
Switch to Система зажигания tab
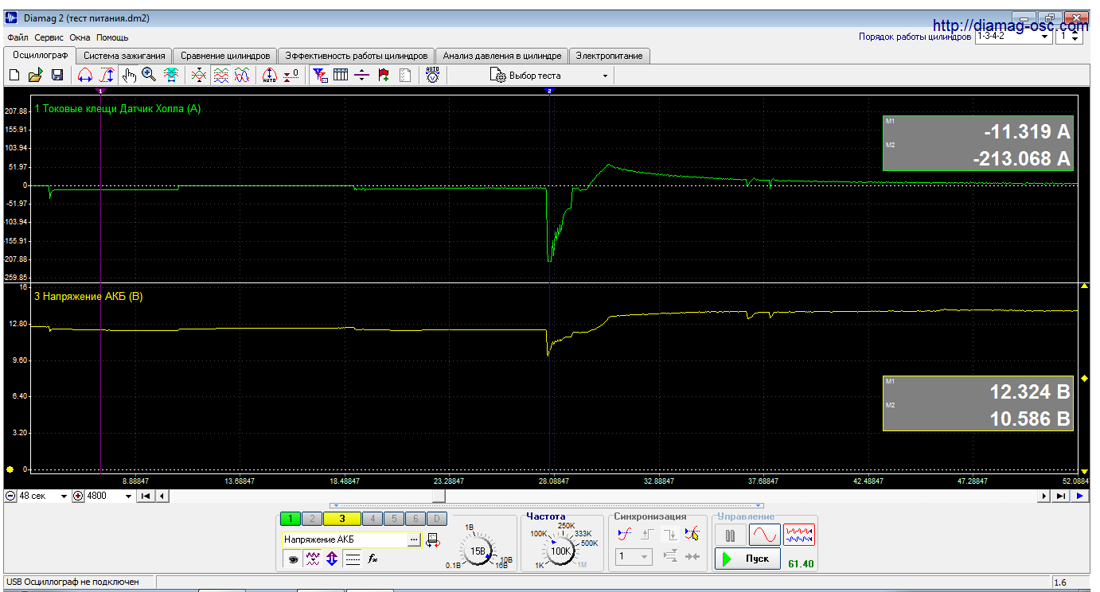point(124,56)
